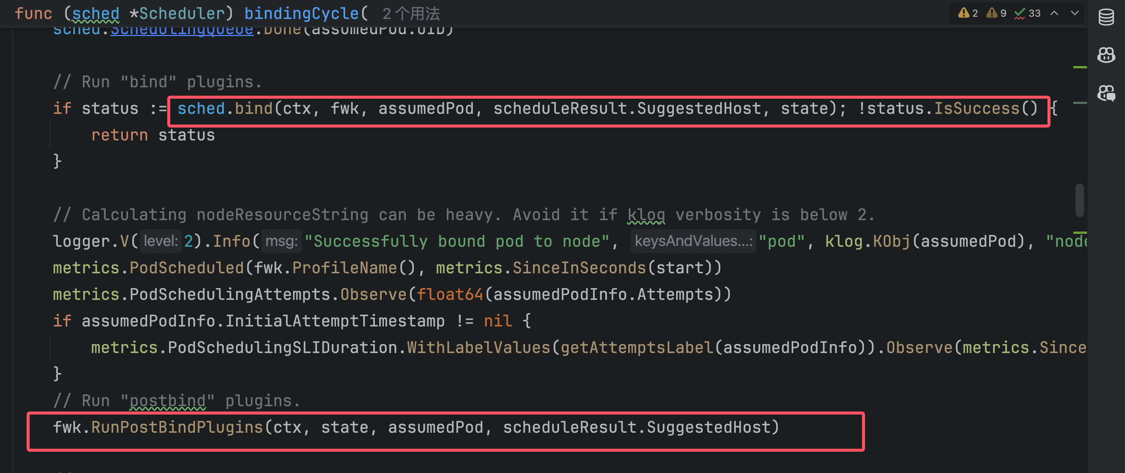
Task: Click the SchedulingQueue field link
Action: pos(182,30)
